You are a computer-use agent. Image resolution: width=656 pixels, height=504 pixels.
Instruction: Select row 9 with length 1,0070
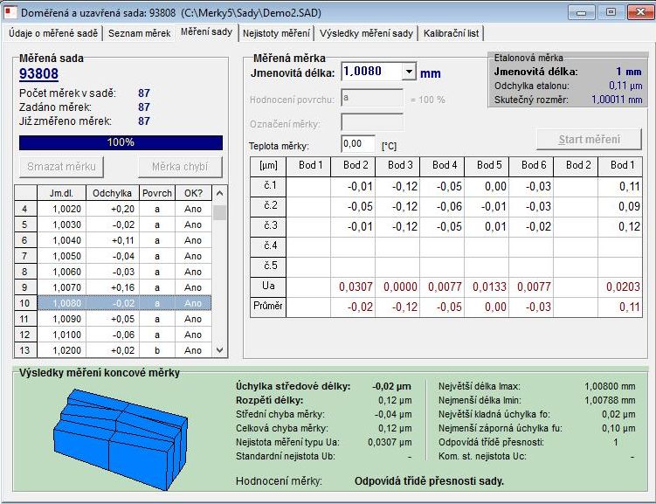click(113, 287)
